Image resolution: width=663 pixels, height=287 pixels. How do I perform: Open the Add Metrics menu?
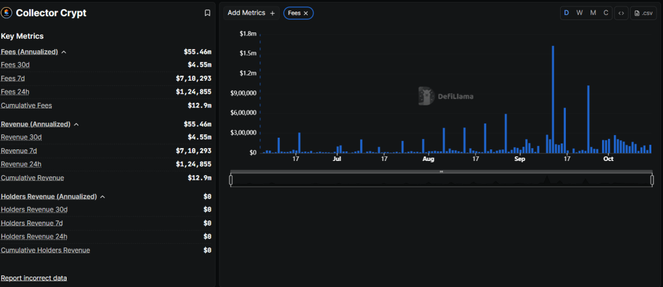coord(251,13)
